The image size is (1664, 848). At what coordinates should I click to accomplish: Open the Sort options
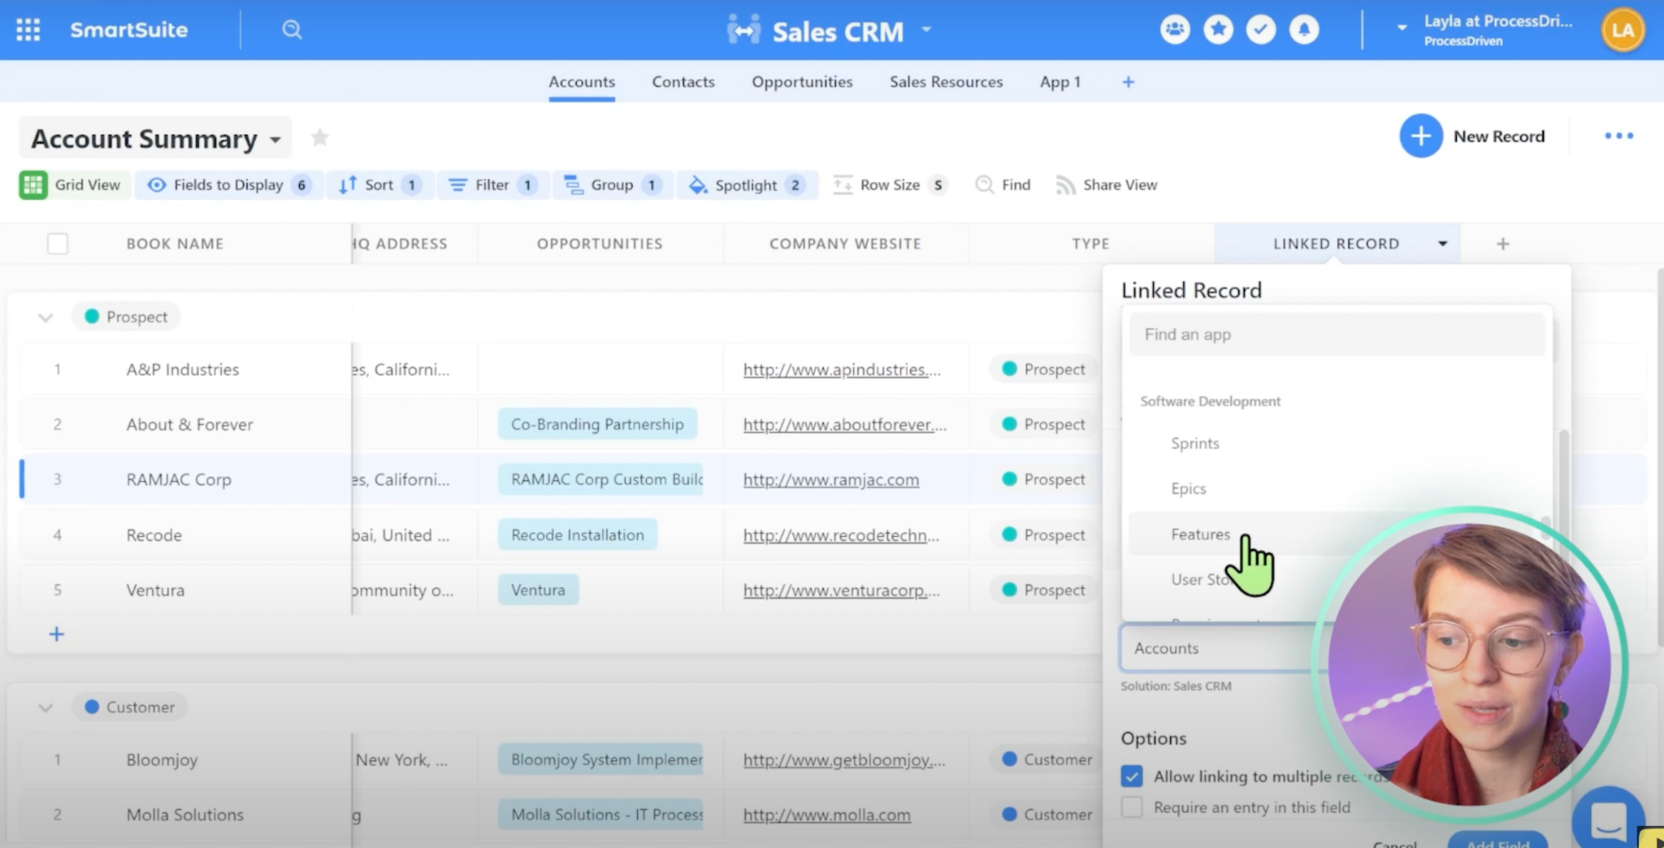tap(379, 185)
